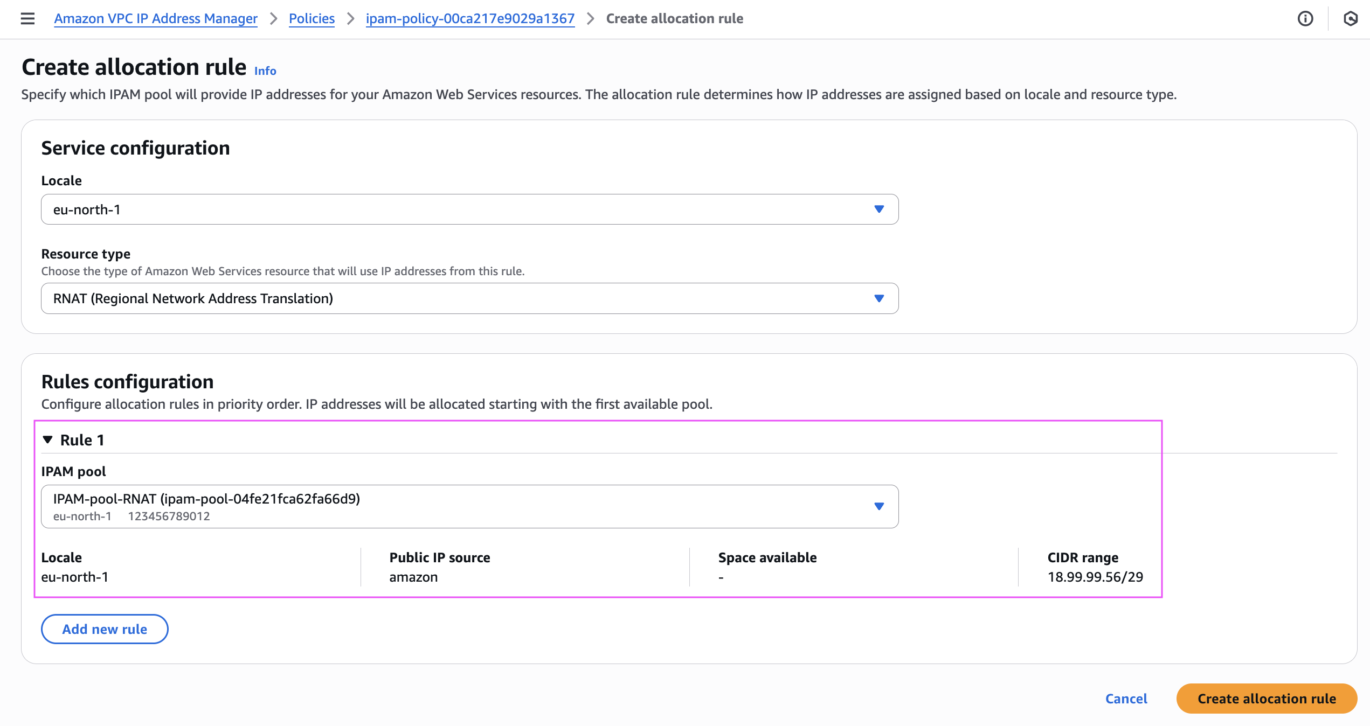1370x726 pixels.
Task: Click the Rule 1 header label
Action: pos(82,440)
